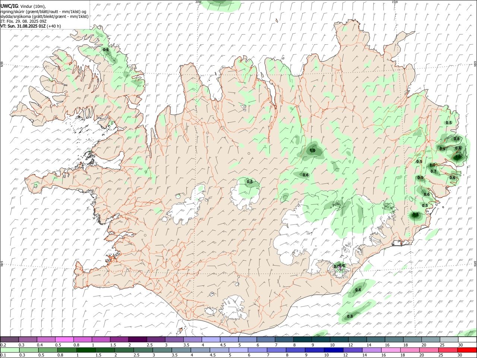Click the 0.8 value offshore south-east of Iceland
Viewport: 477px width, 358px height.
point(350,316)
